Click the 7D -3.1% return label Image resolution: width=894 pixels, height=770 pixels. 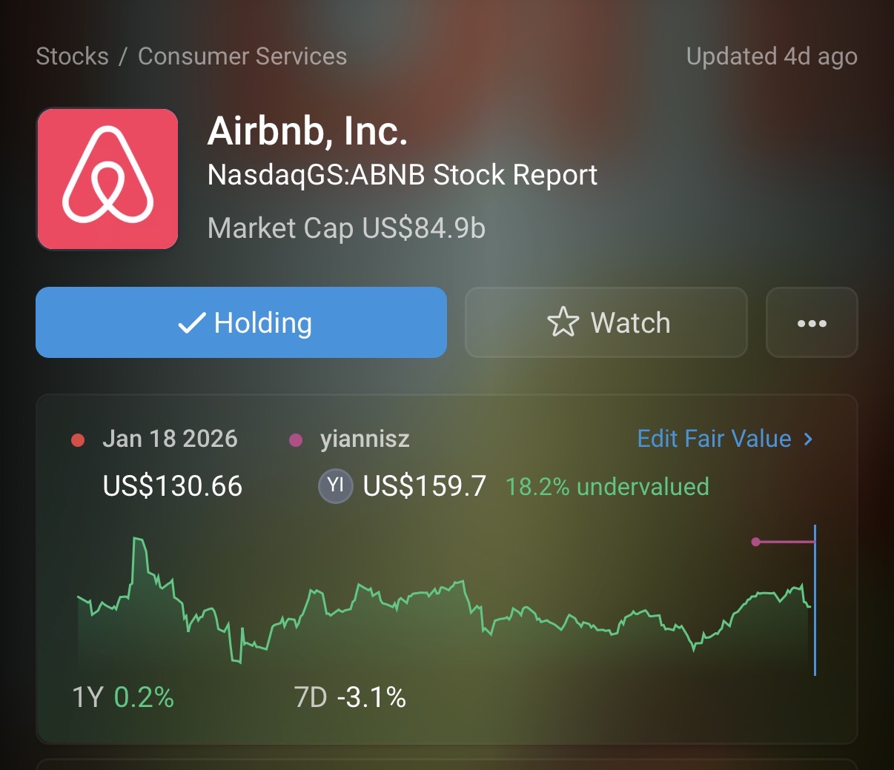click(x=350, y=697)
